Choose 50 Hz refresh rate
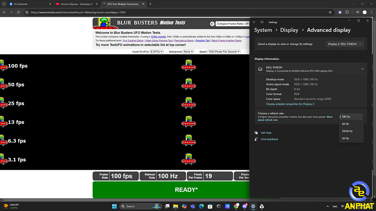 tap(351, 138)
